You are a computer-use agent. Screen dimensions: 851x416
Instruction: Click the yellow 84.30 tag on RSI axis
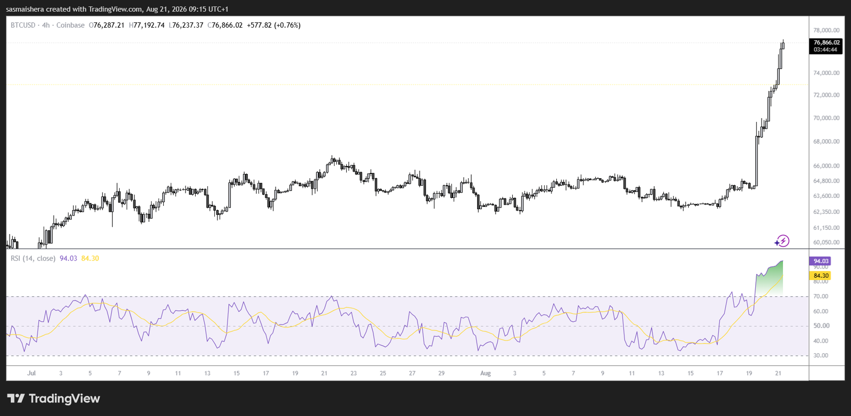(x=821, y=276)
